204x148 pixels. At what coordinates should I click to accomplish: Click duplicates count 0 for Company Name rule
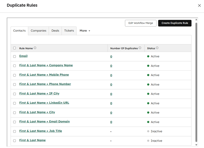(111, 66)
